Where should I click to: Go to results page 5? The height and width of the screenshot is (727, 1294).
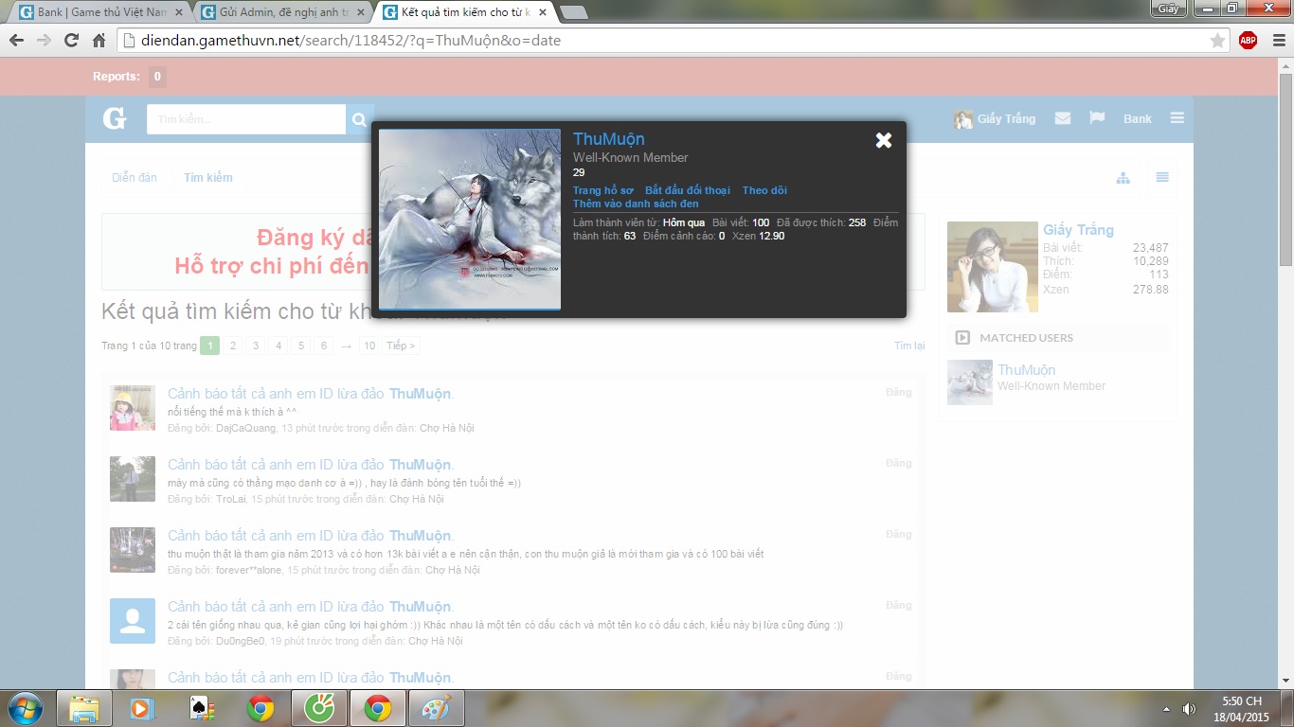[x=301, y=346]
